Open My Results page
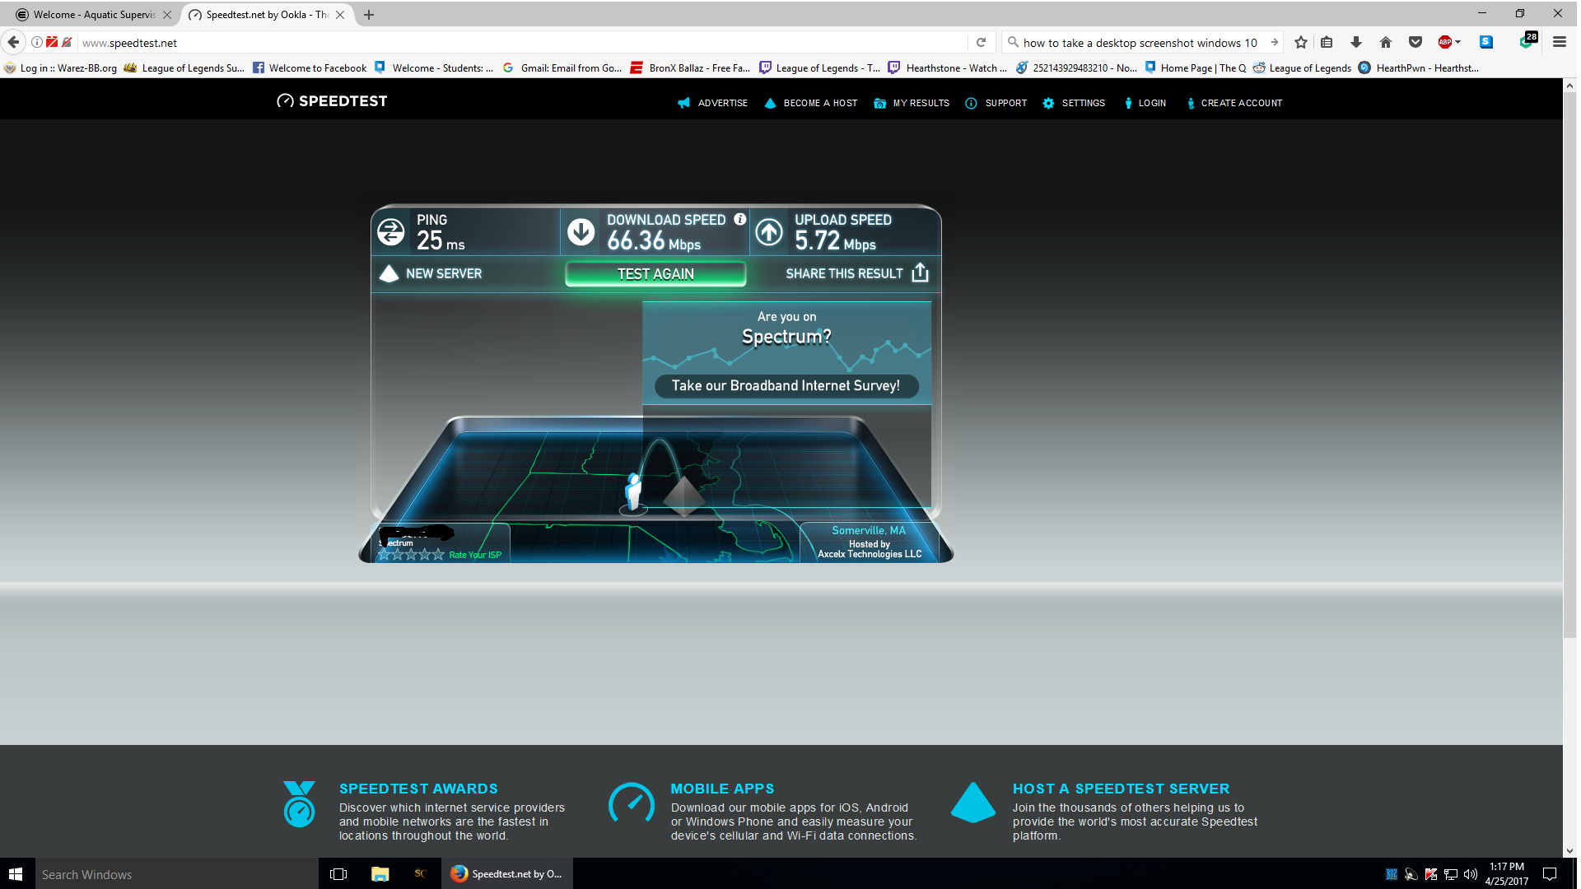The height and width of the screenshot is (889, 1581). point(912,103)
